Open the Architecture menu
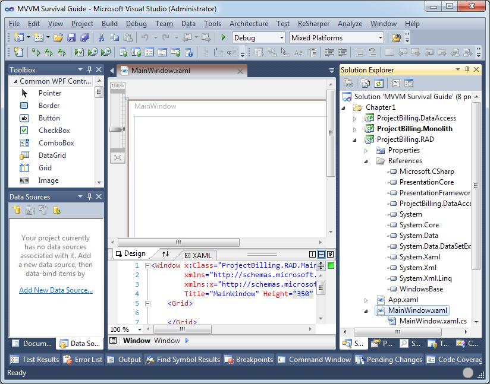 pos(249,24)
